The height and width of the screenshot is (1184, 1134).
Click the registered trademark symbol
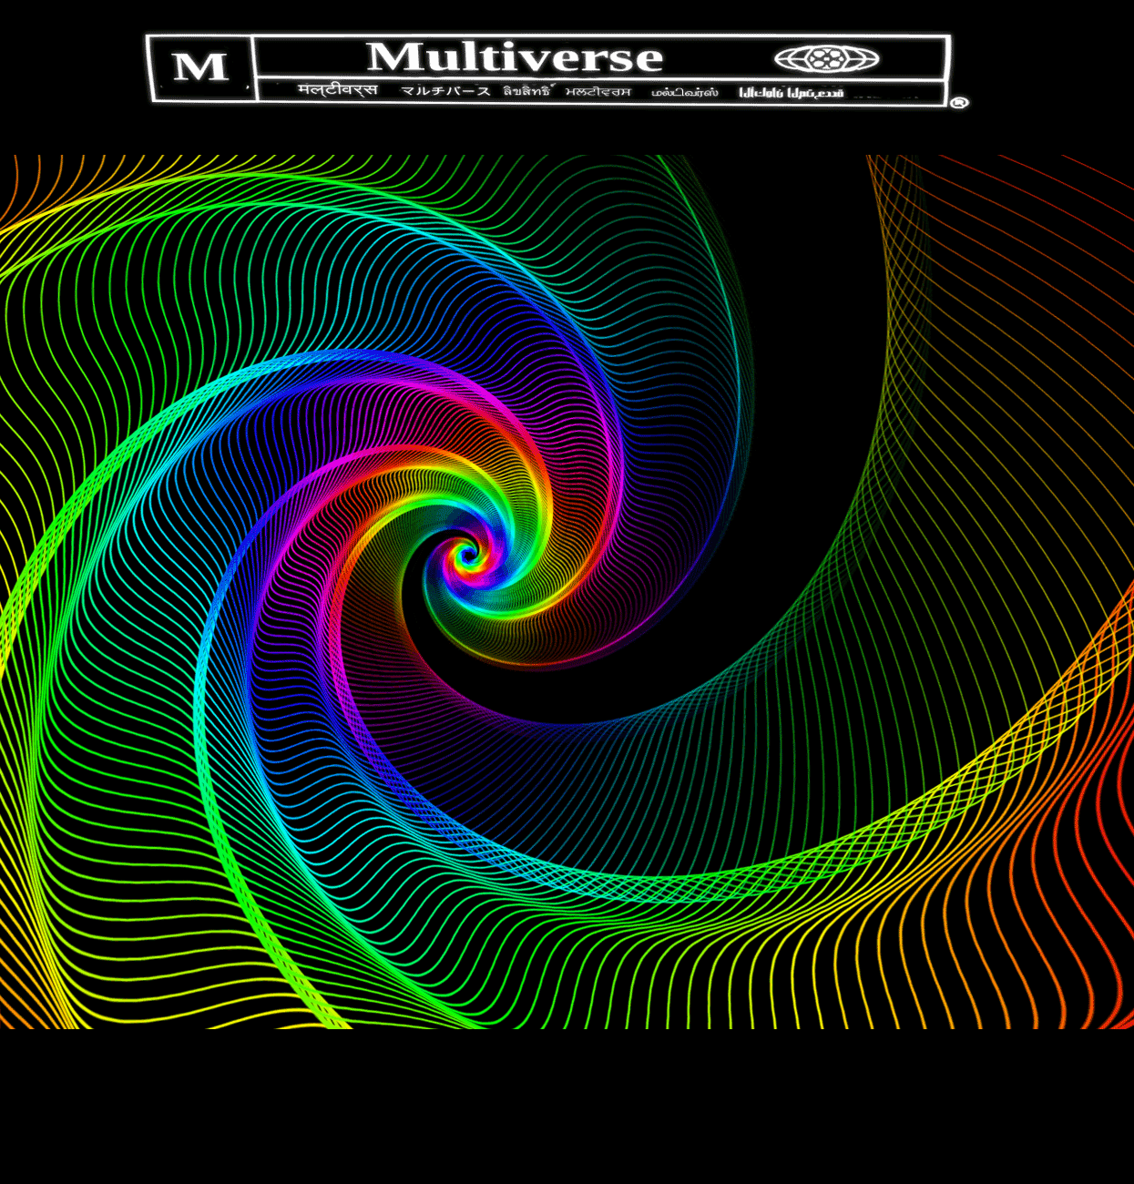(x=958, y=103)
